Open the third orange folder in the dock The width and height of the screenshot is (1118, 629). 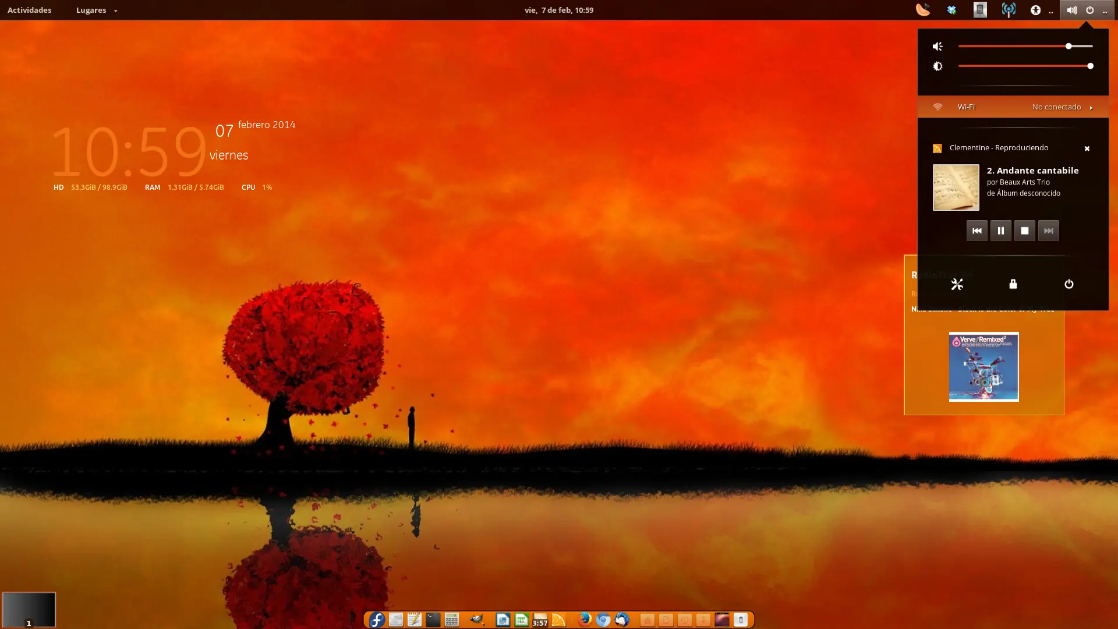coord(685,620)
